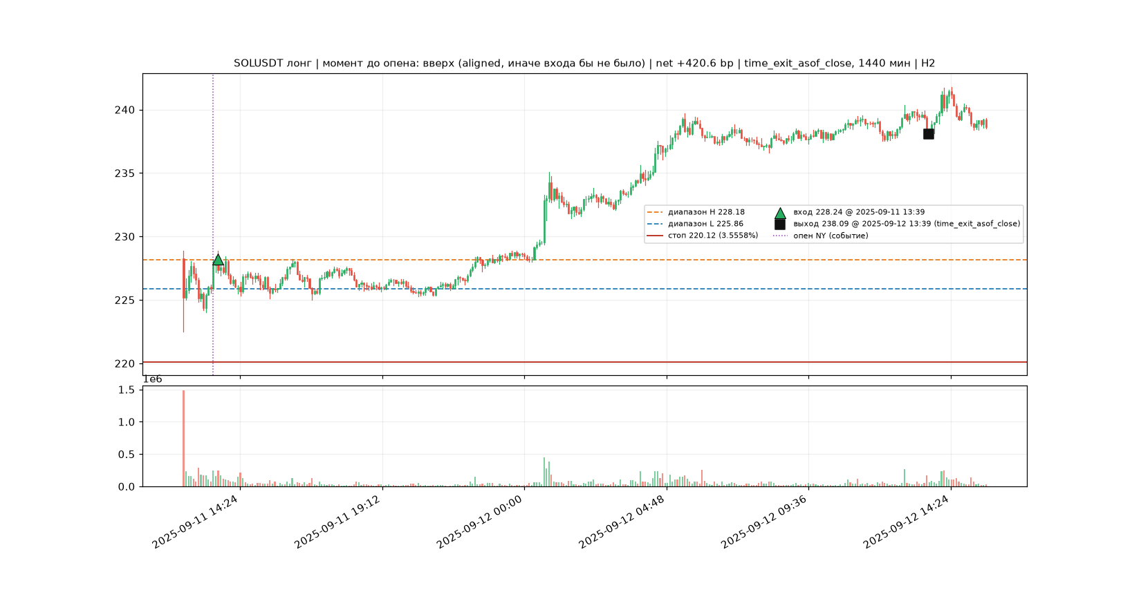Click the price axis label 225

[x=125, y=301]
